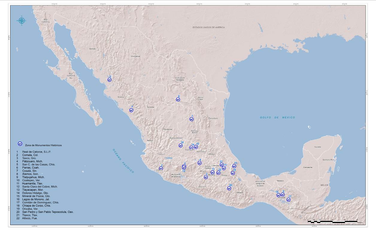The image size is (376, 232).
Task: Select marker 3 for Taxco in Guerrero
Action: [x=206, y=177]
